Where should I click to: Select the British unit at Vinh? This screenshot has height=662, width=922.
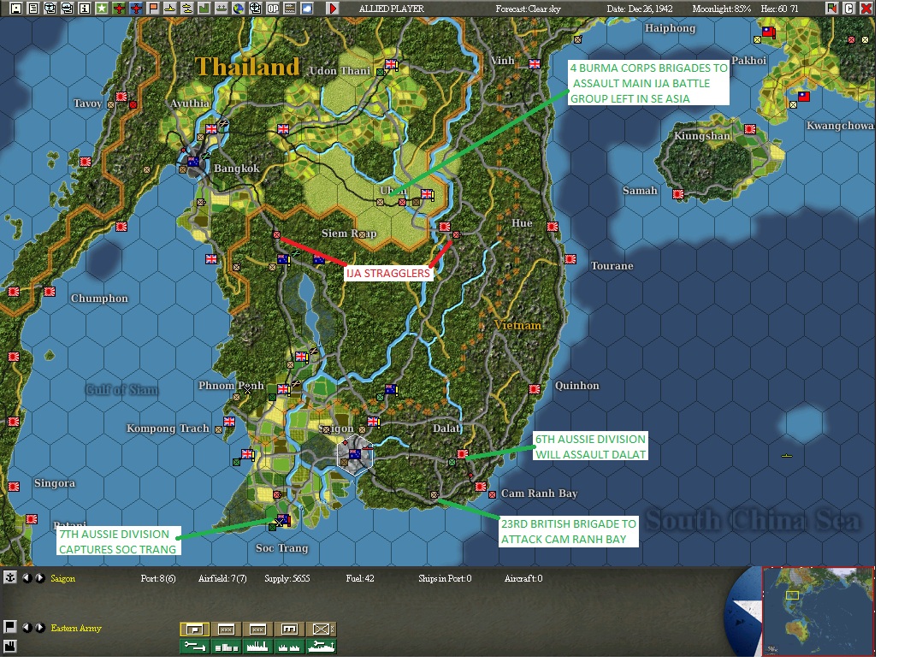click(535, 64)
